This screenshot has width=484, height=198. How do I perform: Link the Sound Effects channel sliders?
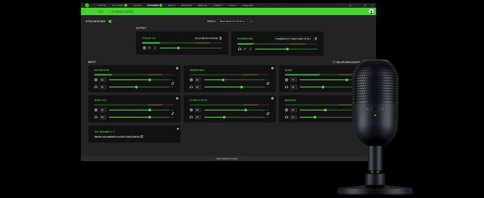click(267, 113)
